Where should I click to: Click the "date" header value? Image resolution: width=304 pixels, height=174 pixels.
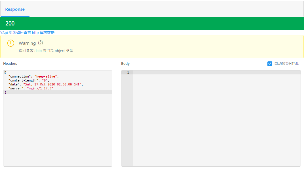point(52,84)
